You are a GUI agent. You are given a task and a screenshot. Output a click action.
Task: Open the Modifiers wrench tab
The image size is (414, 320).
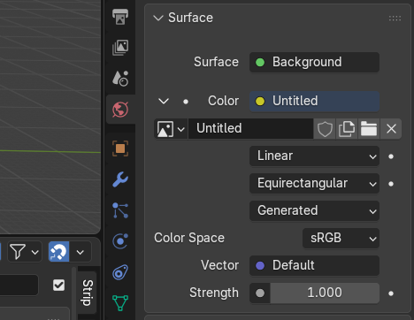click(120, 179)
